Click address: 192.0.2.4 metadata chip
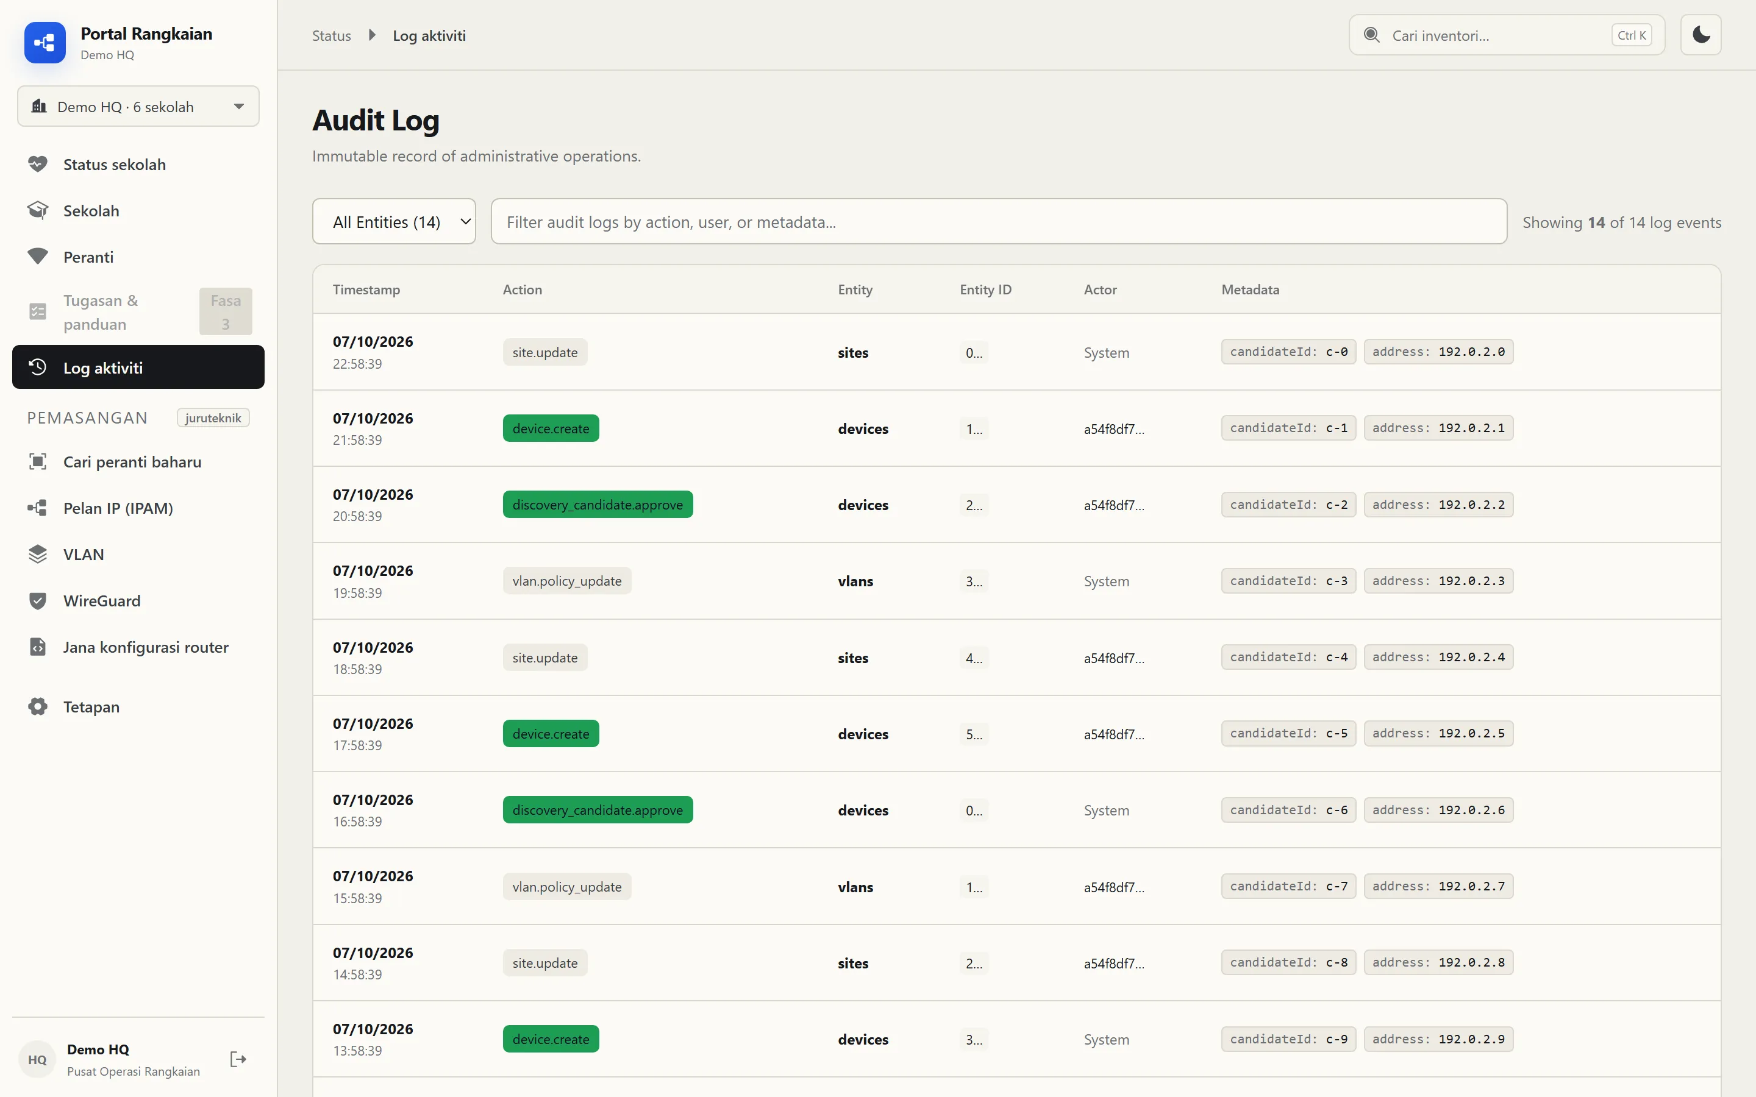The image size is (1756, 1097). tap(1438, 658)
